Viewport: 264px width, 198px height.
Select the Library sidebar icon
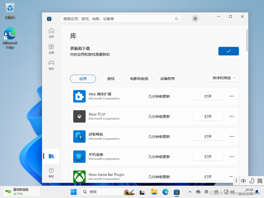point(51,156)
